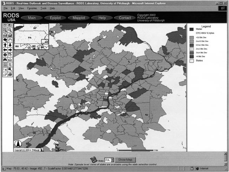Click the zoom to active layer globe
229x172 pixels.
point(10,35)
